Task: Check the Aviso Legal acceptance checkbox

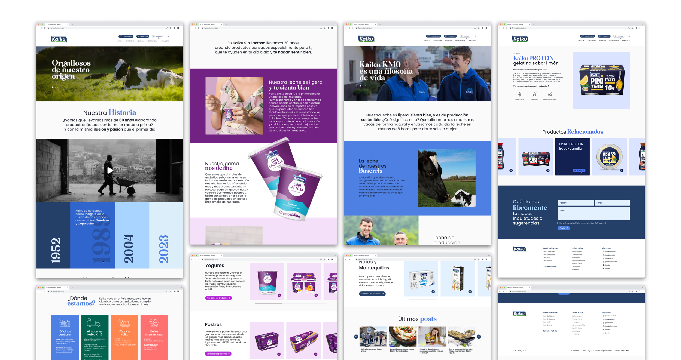Action: click(x=558, y=223)
